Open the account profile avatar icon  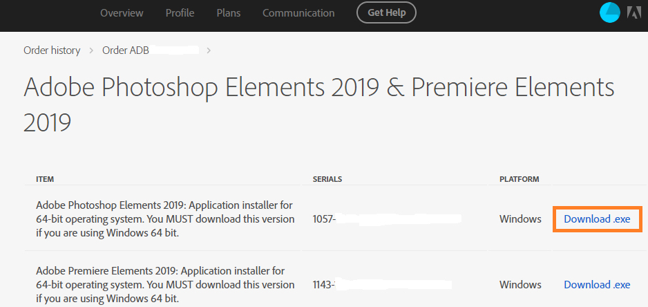click(x=610, y=12)
